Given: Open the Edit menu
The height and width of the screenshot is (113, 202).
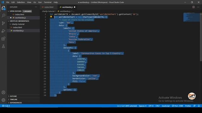Looking at the screenshot, I should pos(13,2).
